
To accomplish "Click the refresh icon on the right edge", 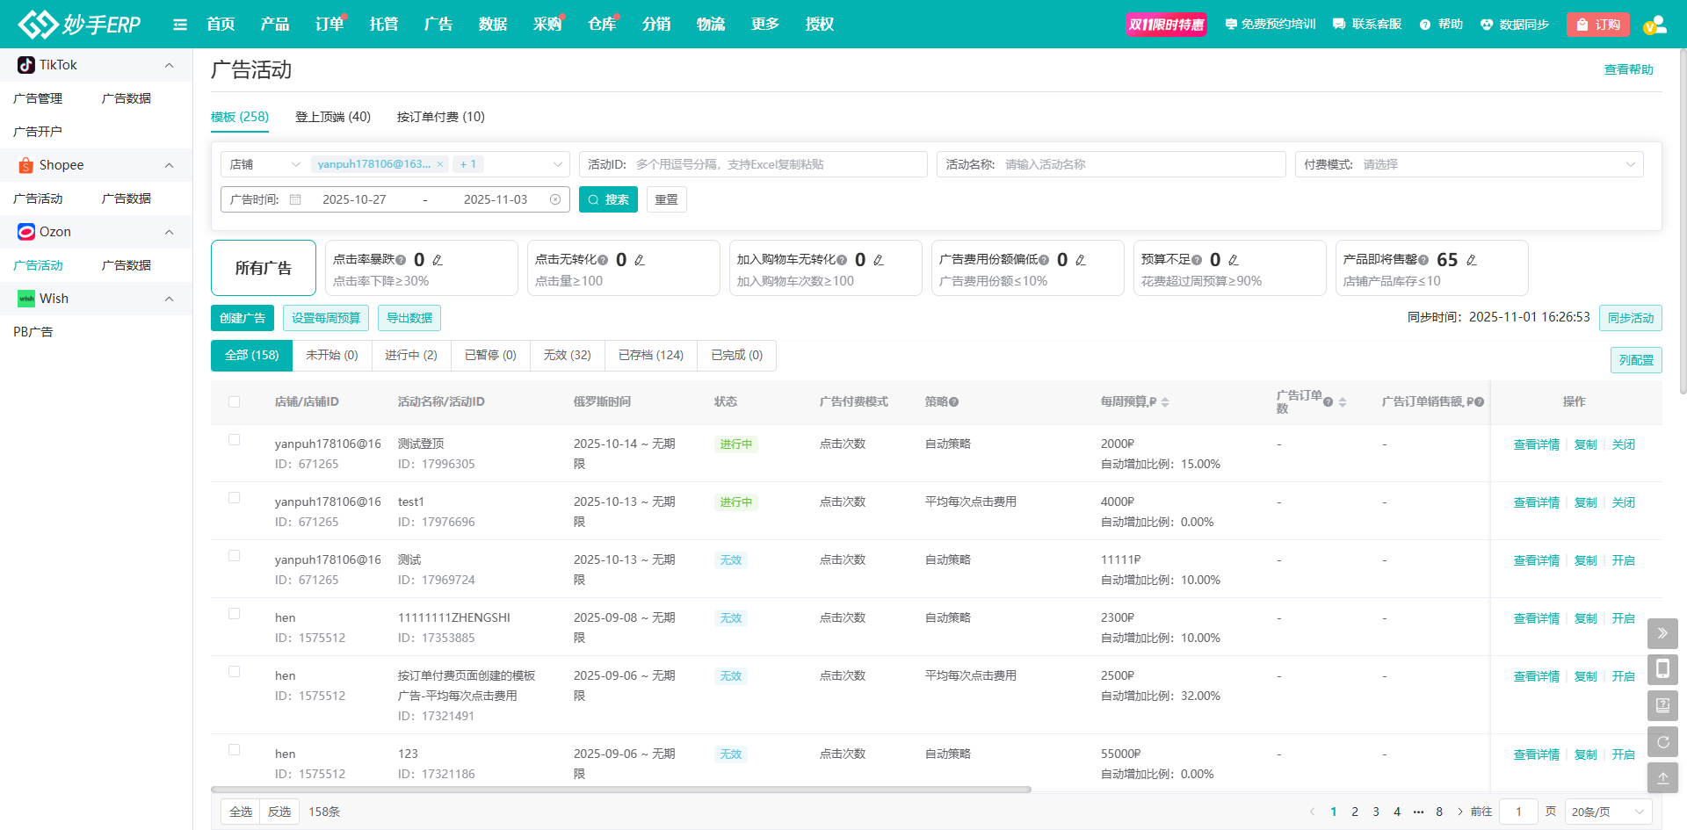I will 1662,742.
